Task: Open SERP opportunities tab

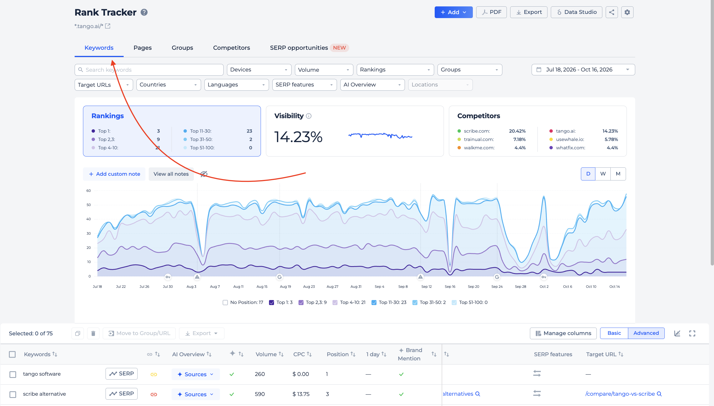Action: coord(299,48)
